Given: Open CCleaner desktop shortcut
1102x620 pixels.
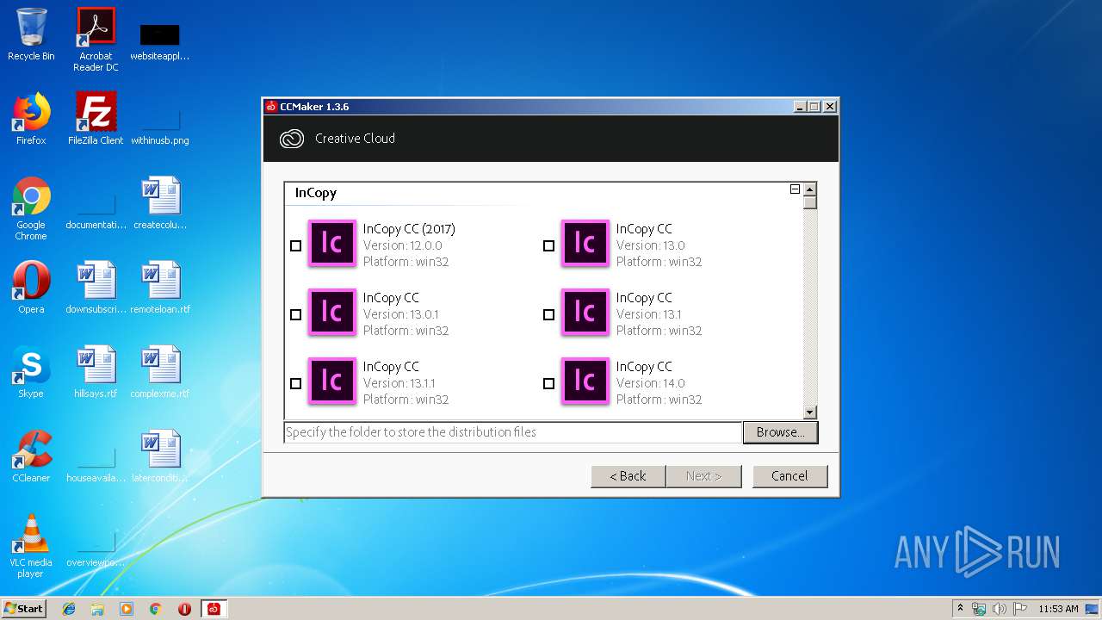Looking at the screenshot, I should pyautogui.click(x=31, y=456).
